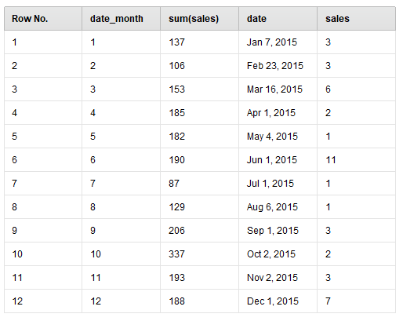Click the Jan 7, 2015 date cell

point(278,42)
